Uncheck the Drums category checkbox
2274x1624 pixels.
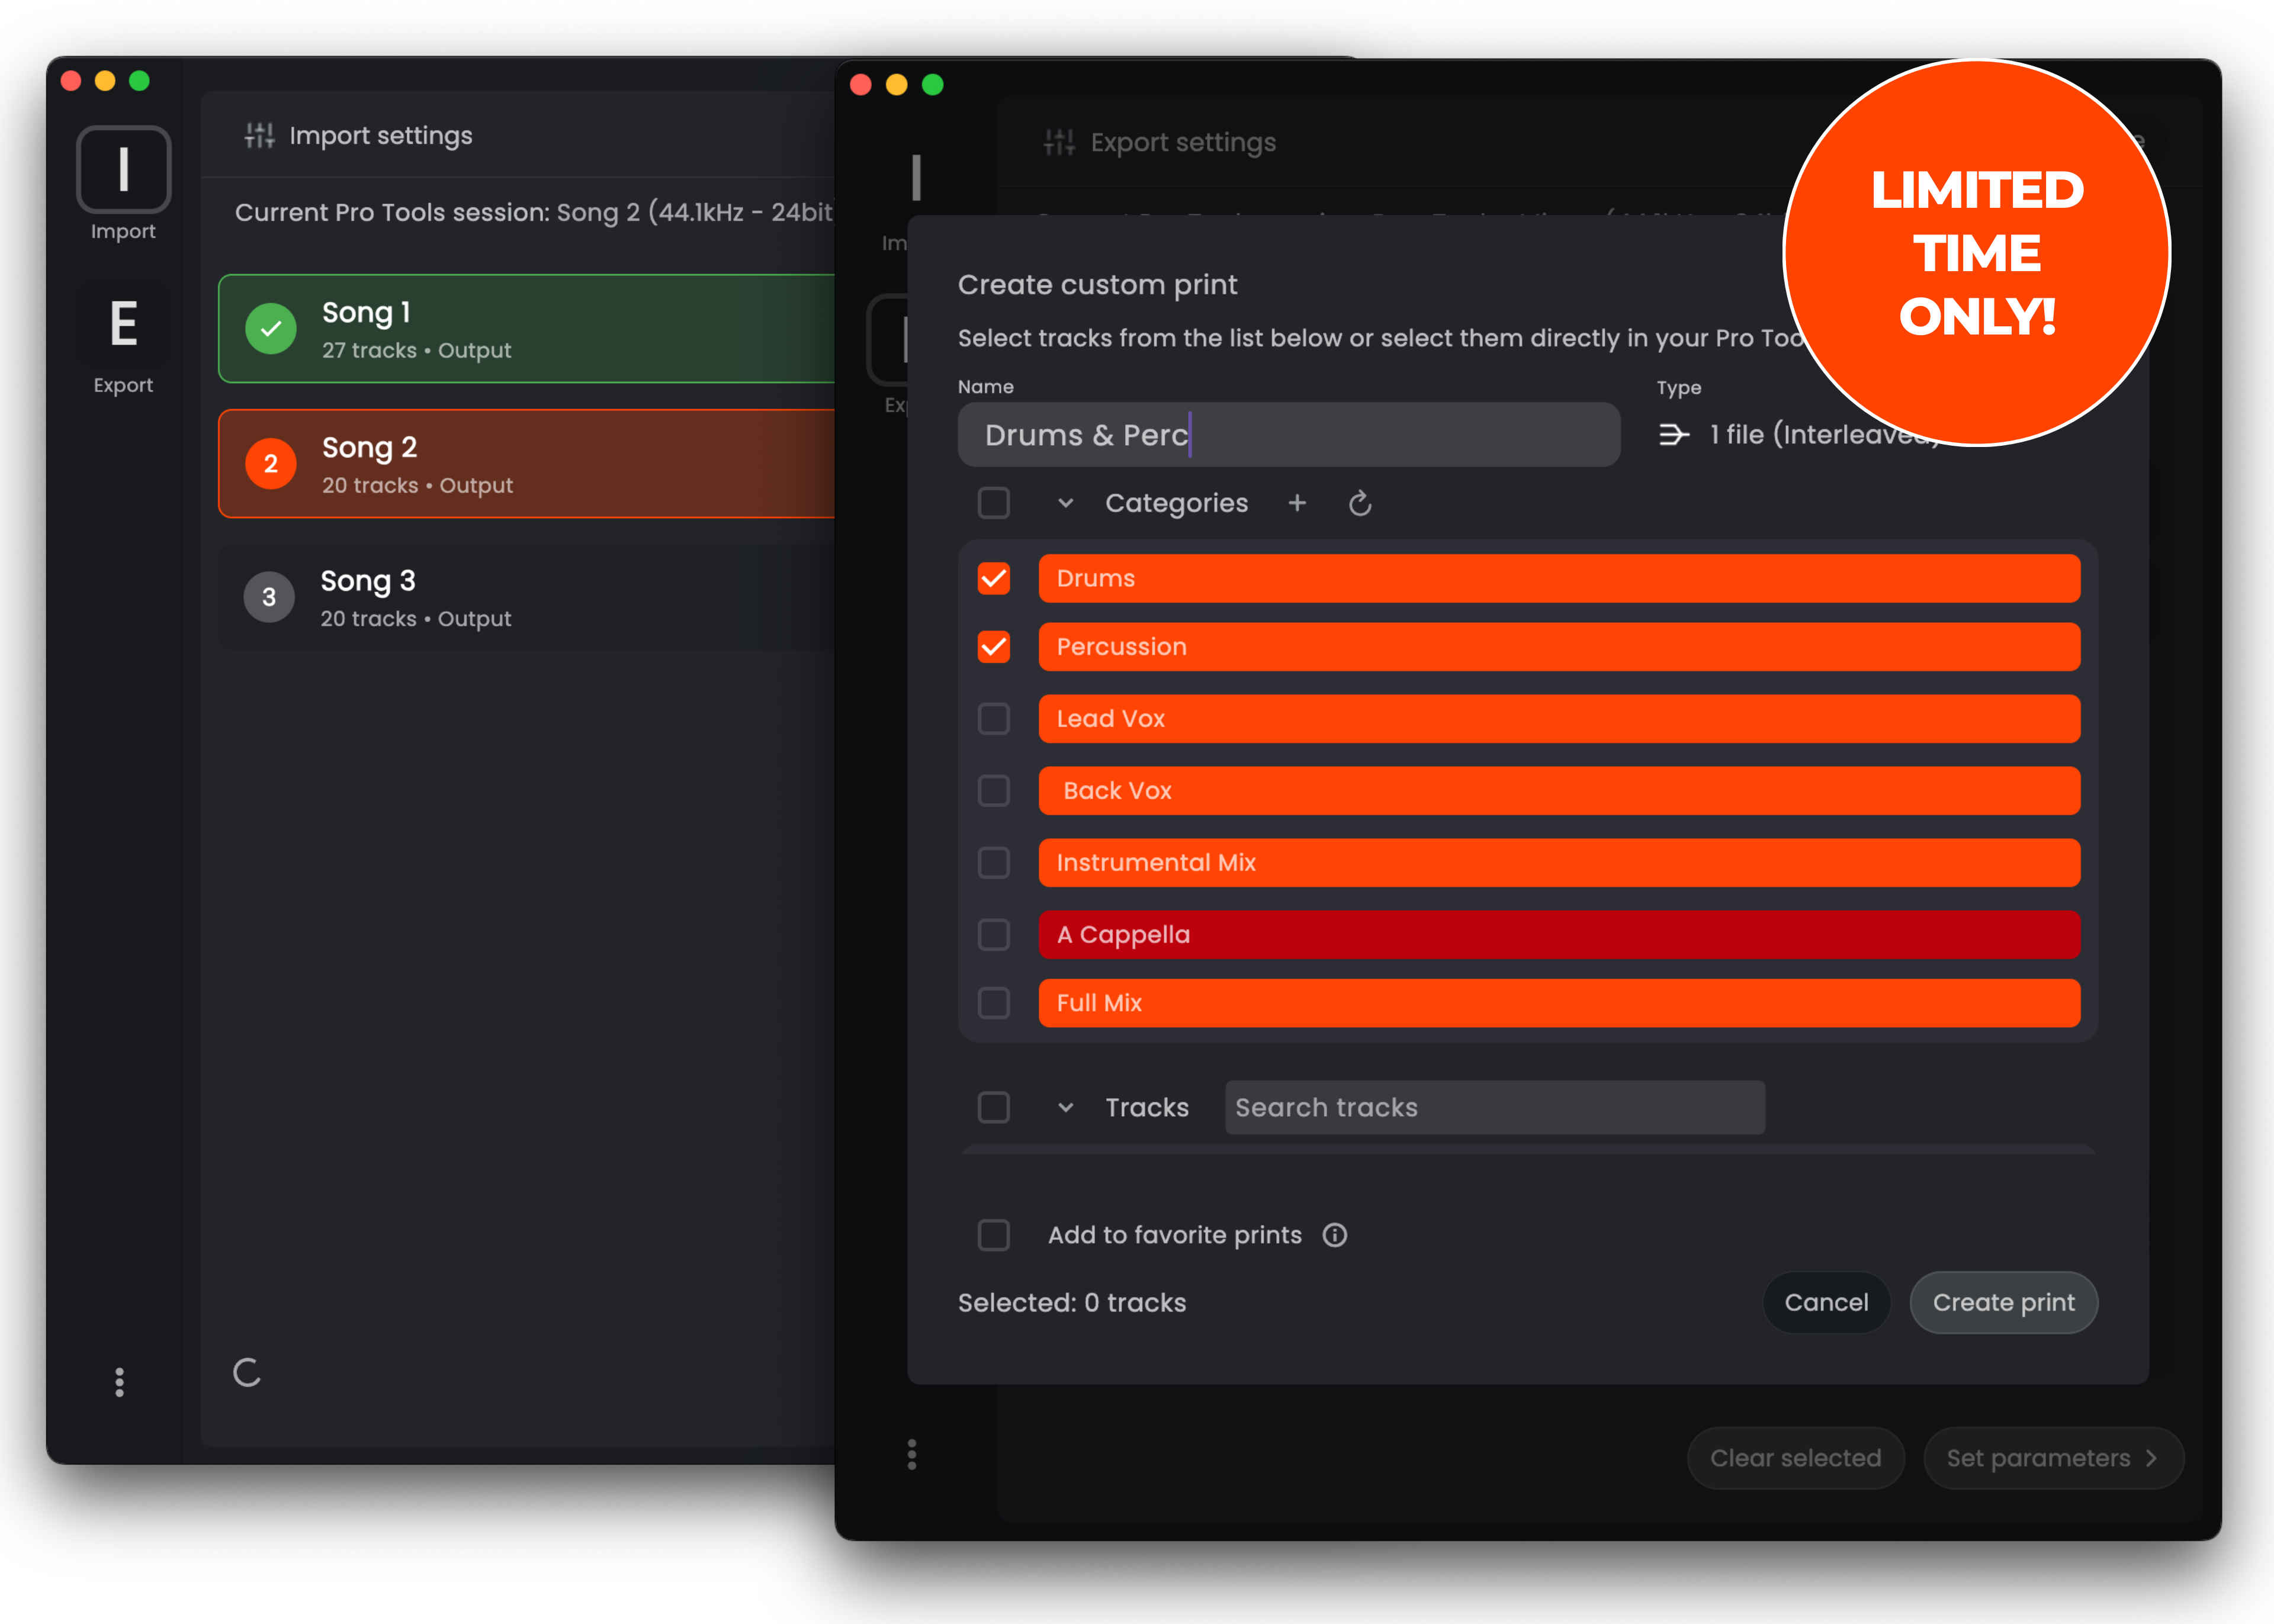click(x=993, y=579)
